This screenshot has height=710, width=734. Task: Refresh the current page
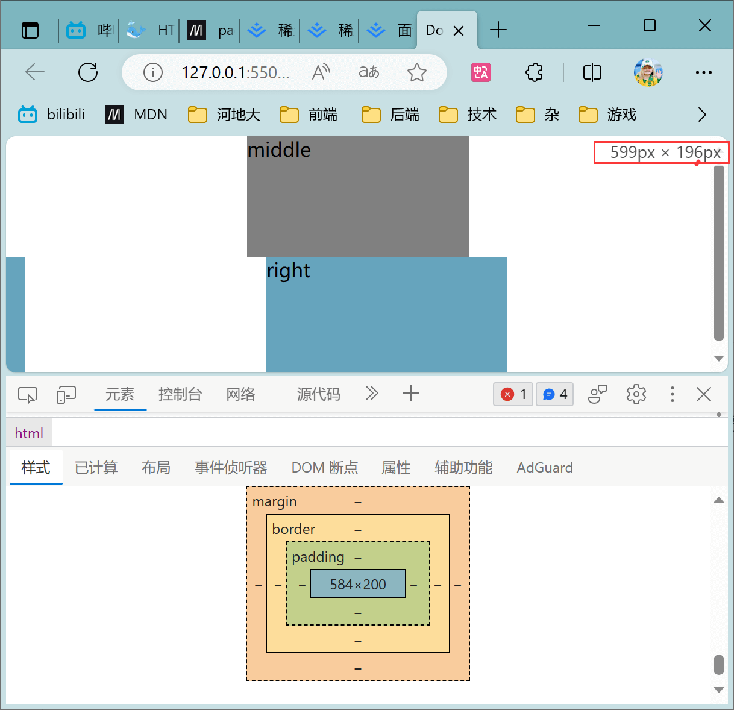pyautogui.click(x=88, y=72)
